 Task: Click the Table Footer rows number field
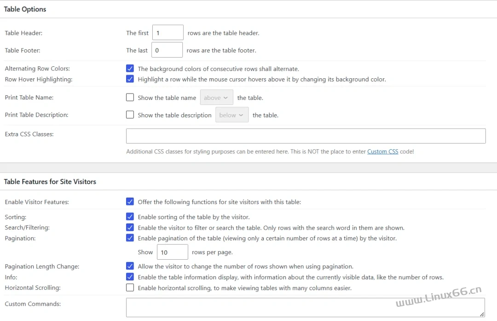click(167, 50)
